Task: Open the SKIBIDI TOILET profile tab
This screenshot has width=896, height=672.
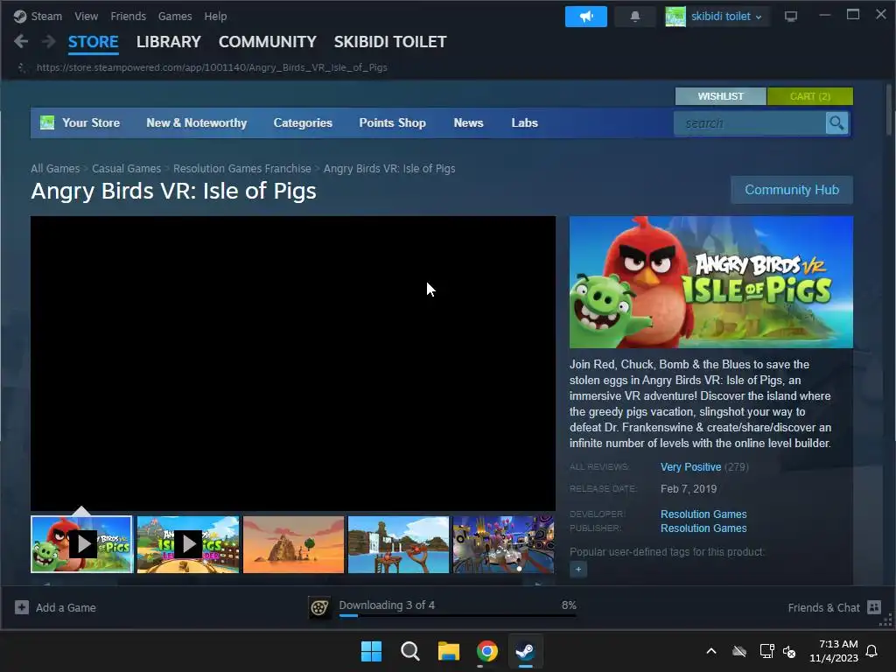Action: point(390,42)
